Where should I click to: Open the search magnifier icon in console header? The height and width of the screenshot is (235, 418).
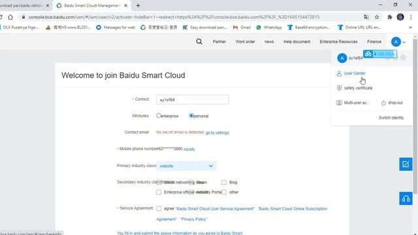click(199, 42)
